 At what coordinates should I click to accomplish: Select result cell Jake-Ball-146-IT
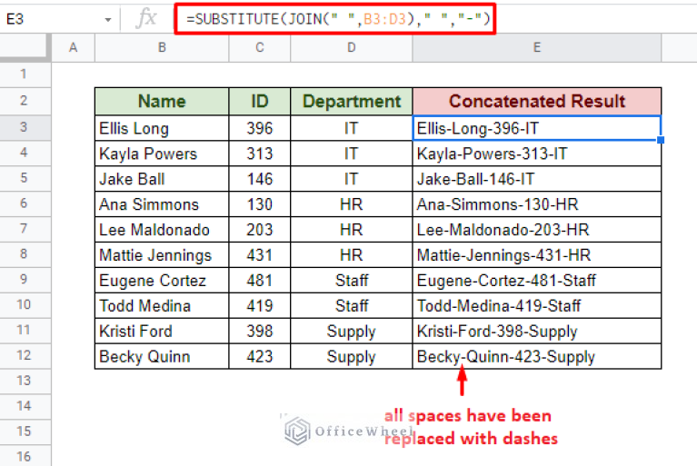click(537, 179)
